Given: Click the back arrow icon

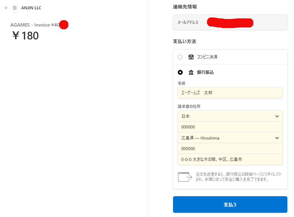Looking at the screenshot, I should (x=6, y=8).
